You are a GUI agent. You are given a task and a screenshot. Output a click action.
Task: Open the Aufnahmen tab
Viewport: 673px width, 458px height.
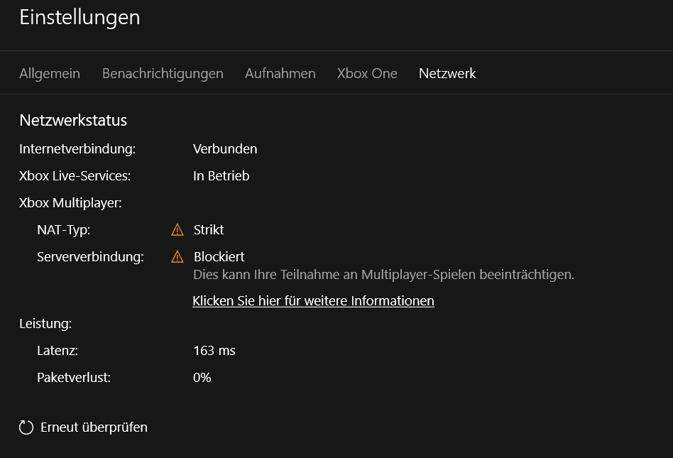280,73
